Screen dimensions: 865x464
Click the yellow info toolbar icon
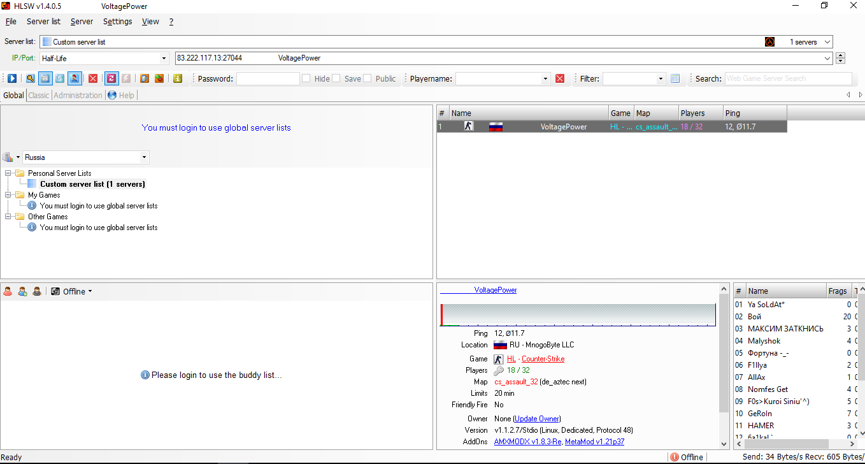(178, 78)
